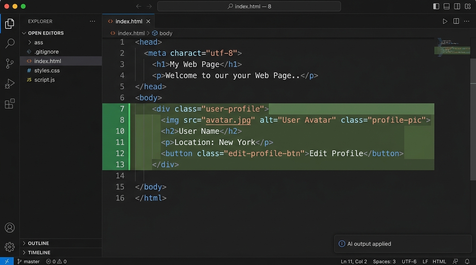Image resolution: width=476 pixels, height=265 pixels.
Task: Open the Extensions view
Action: pyautogui.click(x=10, y=104)
